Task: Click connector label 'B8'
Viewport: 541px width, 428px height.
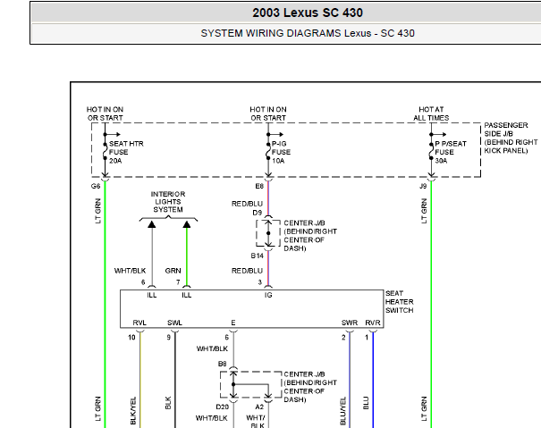Action: [x=222, y=364]
